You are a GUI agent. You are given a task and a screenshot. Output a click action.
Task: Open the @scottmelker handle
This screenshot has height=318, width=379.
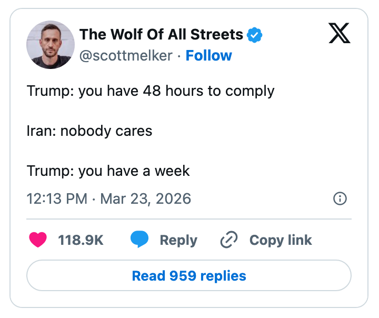(x=126, y=56)
